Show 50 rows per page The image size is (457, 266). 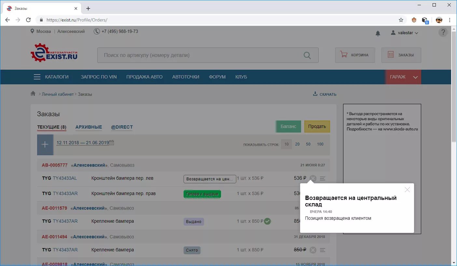point(308,144)
